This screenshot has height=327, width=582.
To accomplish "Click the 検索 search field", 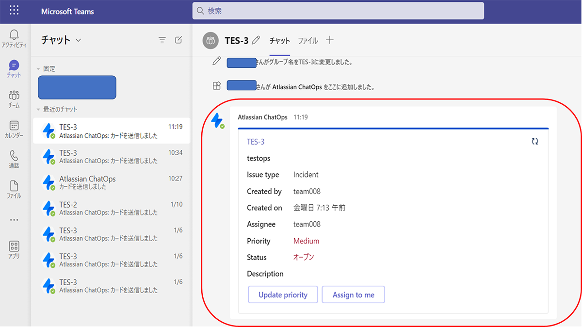I will tap(338, 11).
